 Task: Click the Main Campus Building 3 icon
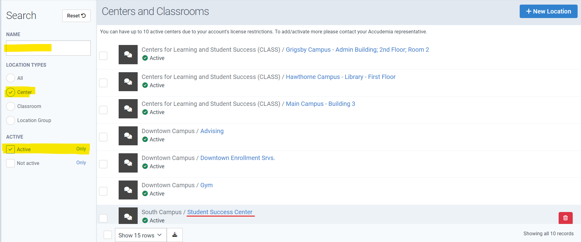pyautogui.click(x=128, y=109)
